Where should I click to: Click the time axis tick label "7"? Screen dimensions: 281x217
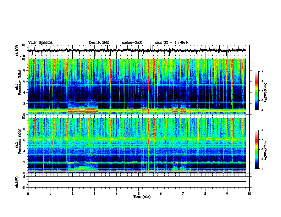pyautogui.click(x=183, y=194)
